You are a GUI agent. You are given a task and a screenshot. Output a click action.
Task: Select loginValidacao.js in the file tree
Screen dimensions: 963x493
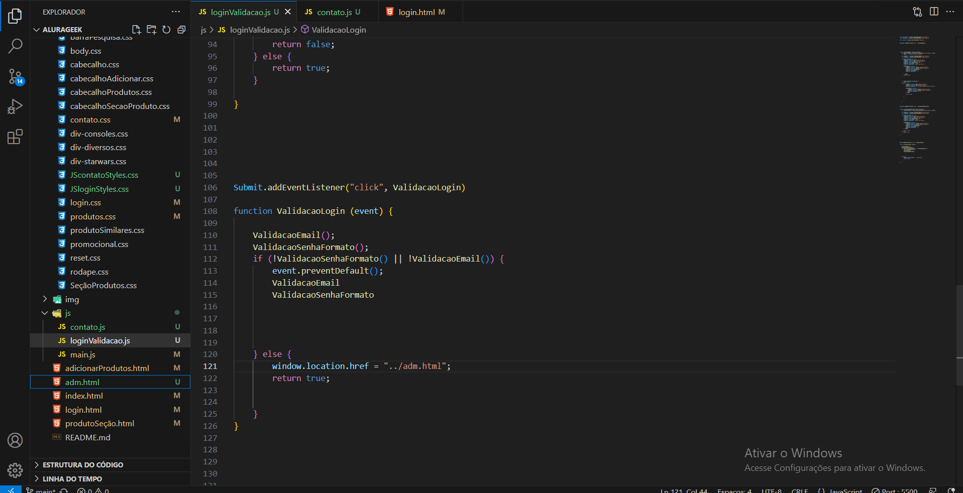point(111,340)
